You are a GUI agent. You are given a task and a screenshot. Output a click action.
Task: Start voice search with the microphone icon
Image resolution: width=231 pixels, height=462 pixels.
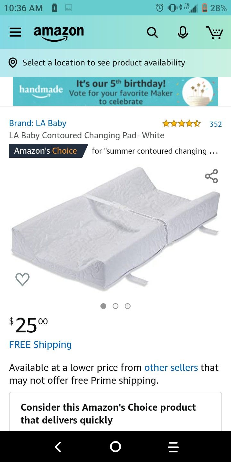[183, 32]
